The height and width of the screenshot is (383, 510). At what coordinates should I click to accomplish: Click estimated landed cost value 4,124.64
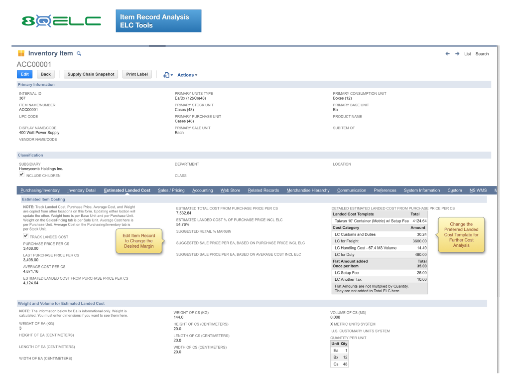[x=30, y=283]
